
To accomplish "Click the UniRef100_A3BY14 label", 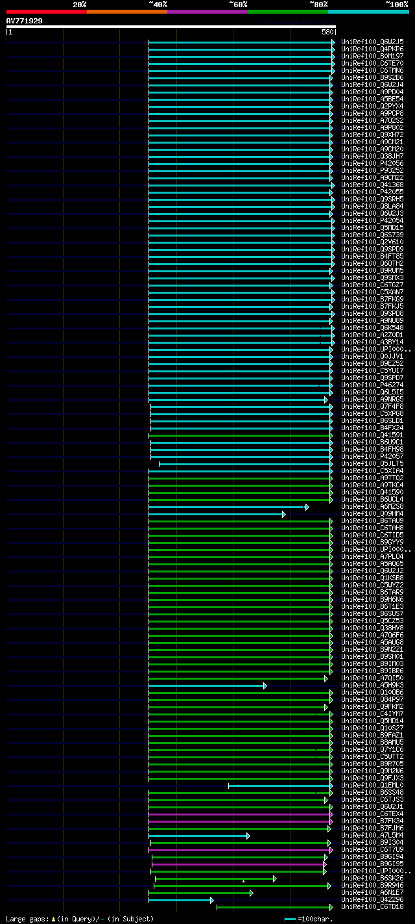I will (x=372, y=342).
